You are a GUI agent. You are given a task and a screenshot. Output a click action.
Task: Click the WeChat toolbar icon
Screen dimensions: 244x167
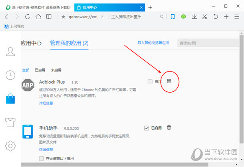coord(183,17)
